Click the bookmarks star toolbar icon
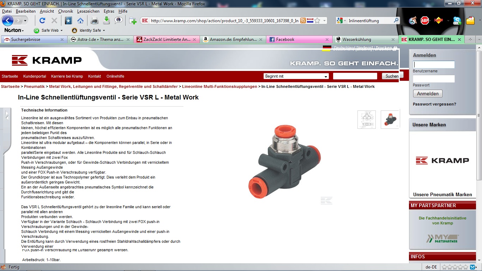 (68, 20)
